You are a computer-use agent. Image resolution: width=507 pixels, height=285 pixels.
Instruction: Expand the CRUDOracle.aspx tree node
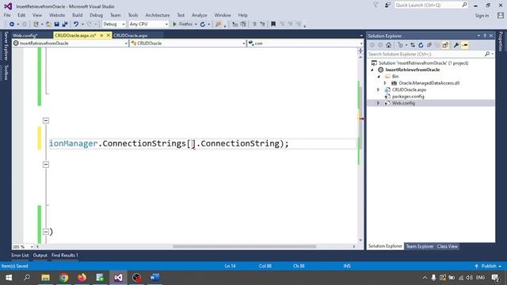[x=379, y=89]
